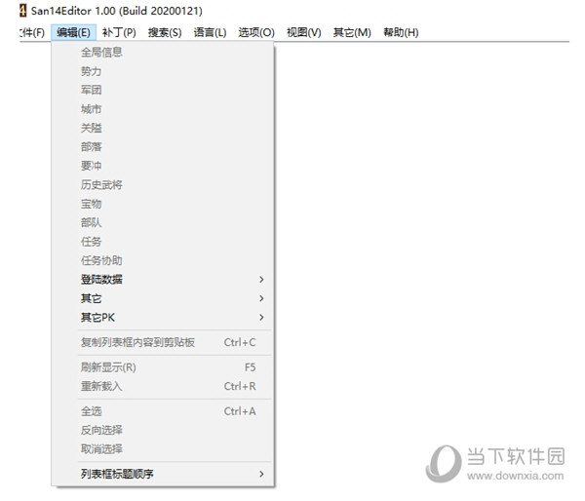585x501 pixels.
Task: Select the 城市 menu entry
Action: tap(91, 109)
